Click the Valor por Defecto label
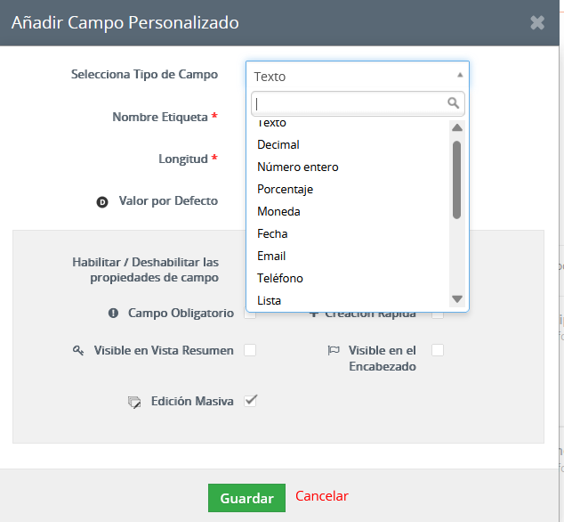 pyautogui.click(x=168, y=200)
